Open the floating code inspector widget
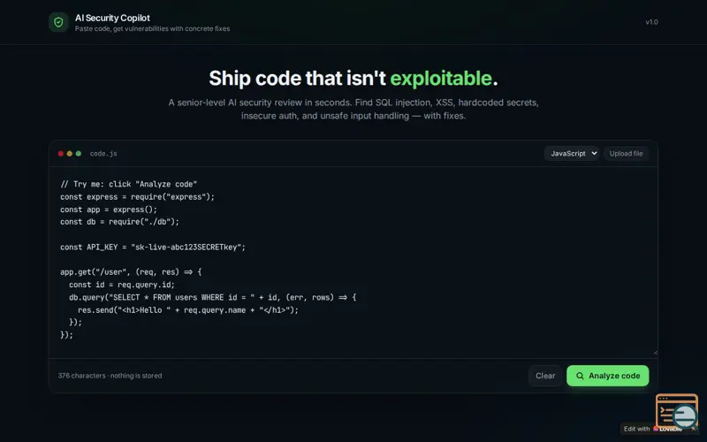The width and height of the screenshot is (707, 442). (677, 411)
